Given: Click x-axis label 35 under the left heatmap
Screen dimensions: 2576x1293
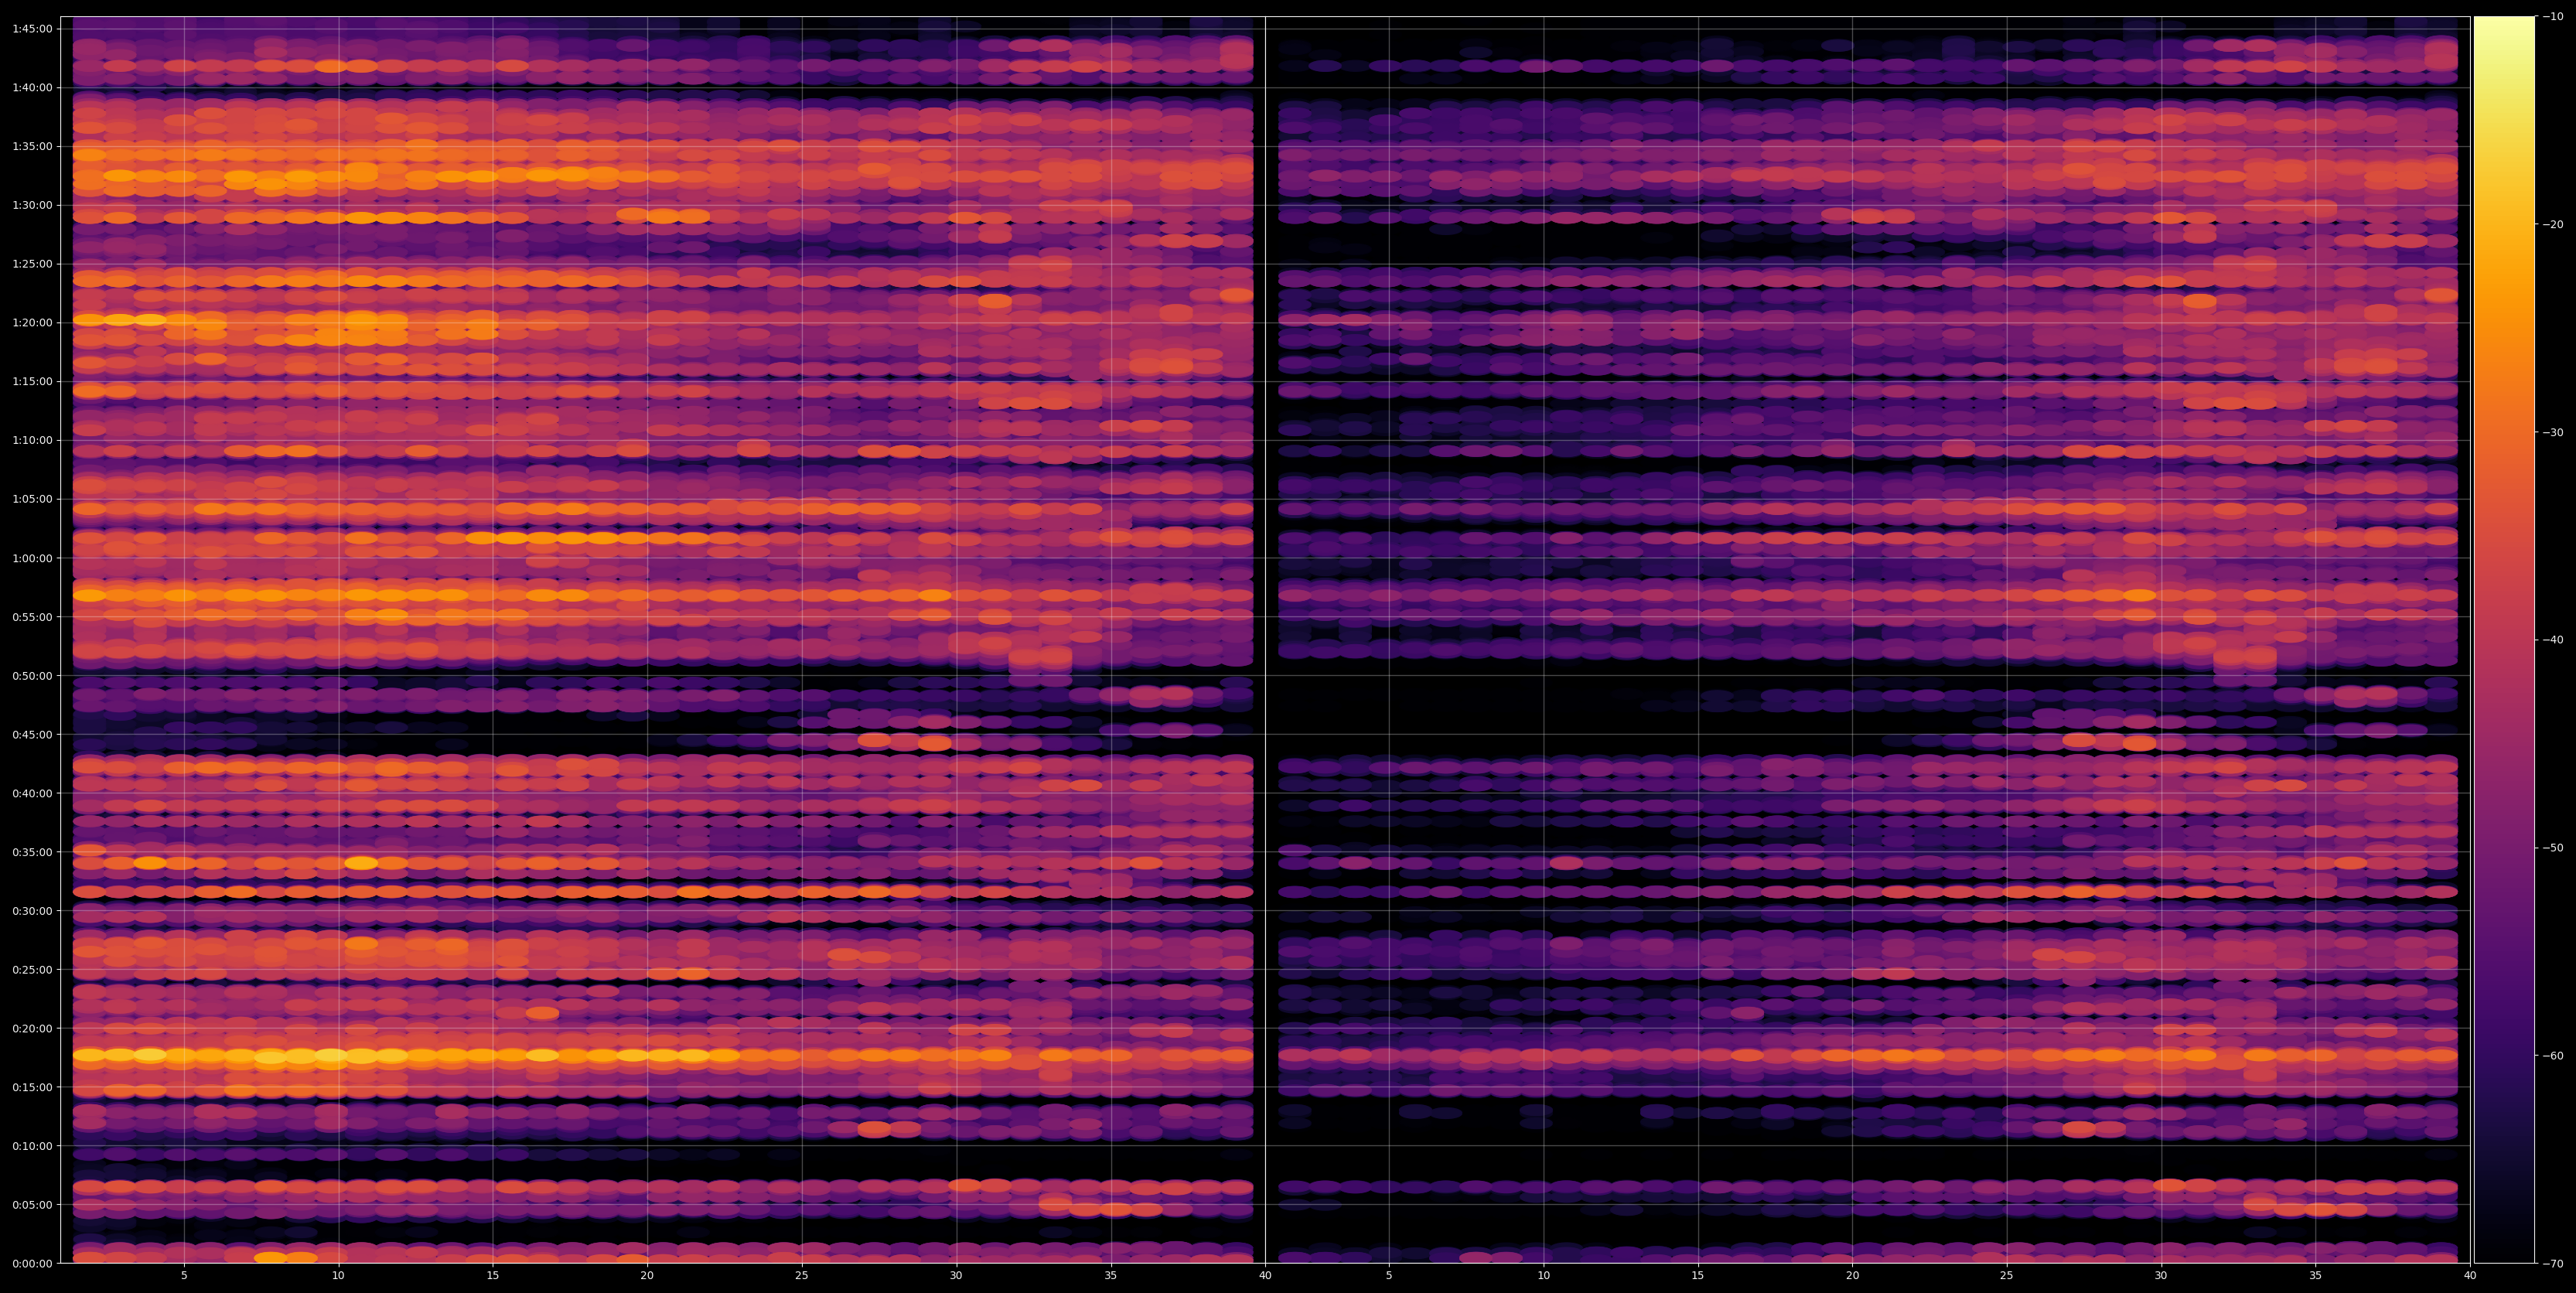Looking at the screenshot, I should pyautogui.click(x=1111, y=1276).
